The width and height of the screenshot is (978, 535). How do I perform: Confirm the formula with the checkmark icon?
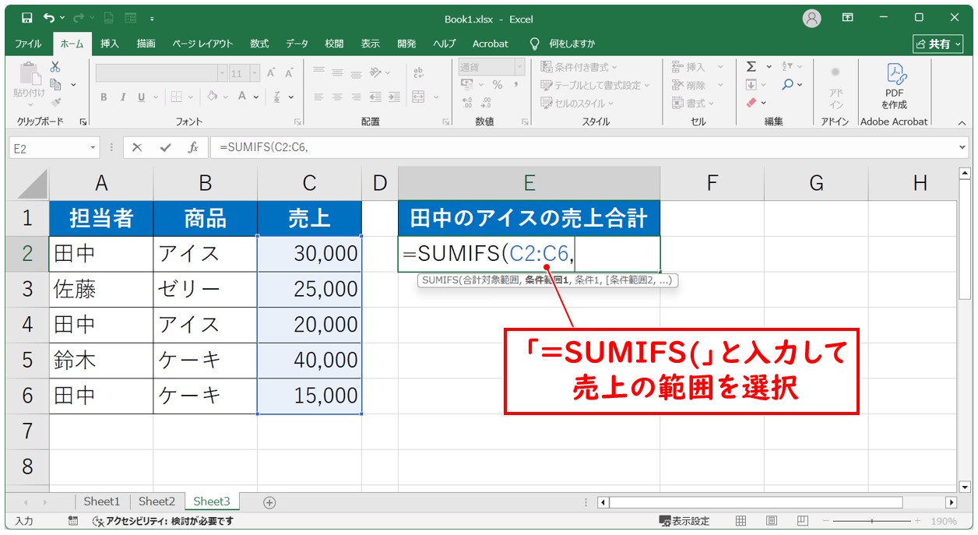(x=164, y=147)
